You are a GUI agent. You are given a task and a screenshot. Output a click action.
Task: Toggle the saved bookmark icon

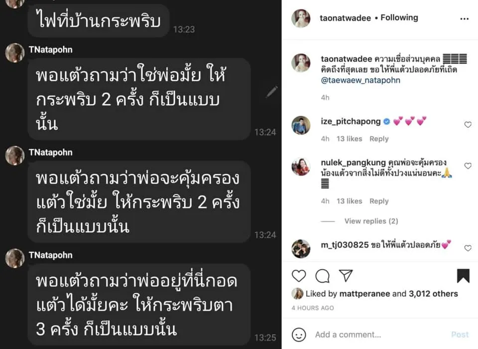(463, 276)
